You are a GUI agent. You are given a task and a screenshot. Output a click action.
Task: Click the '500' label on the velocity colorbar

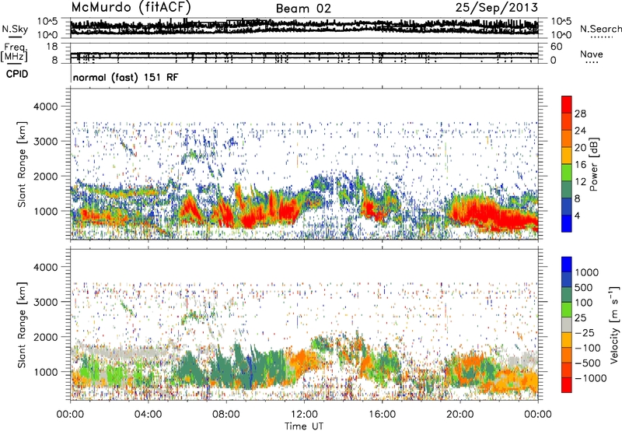coord(584,287)
